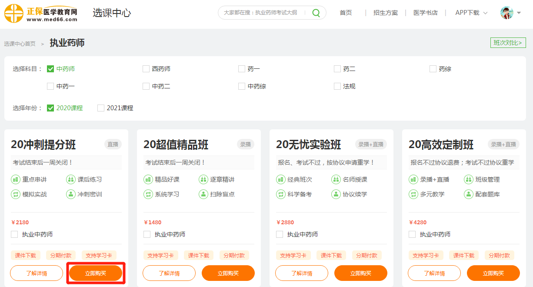Click the 选课中心首页 breadcrumb link
The width and height of the screenshot is (533, 287).
point(20,44)
